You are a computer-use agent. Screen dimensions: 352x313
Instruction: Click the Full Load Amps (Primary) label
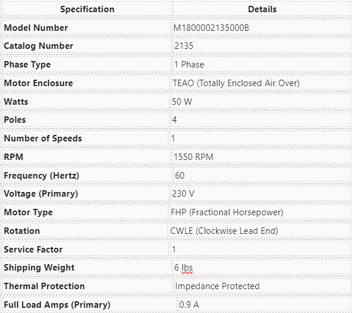pyautogui.click(x=57, y=305)
